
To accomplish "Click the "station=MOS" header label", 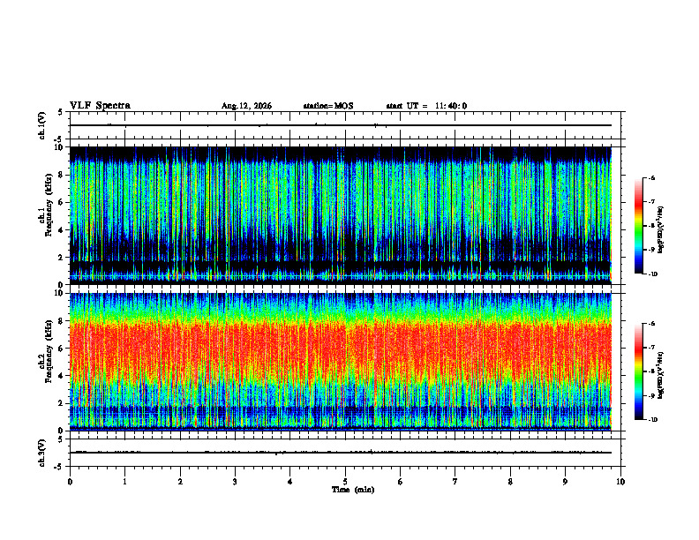I will point(328,106).
